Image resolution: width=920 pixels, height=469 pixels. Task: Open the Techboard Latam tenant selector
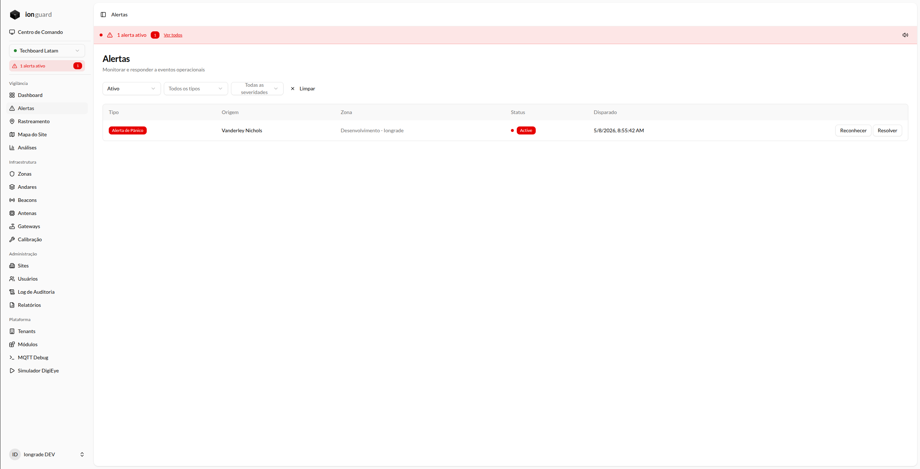point(47,51)
